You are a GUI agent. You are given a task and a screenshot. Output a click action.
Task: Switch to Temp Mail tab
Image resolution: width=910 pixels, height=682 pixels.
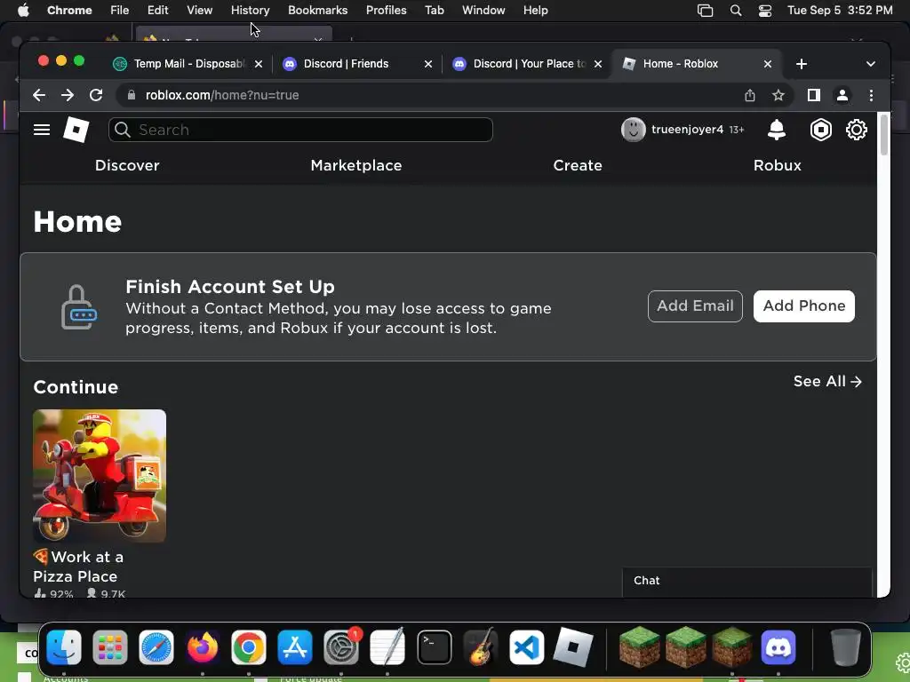(188, 64)
